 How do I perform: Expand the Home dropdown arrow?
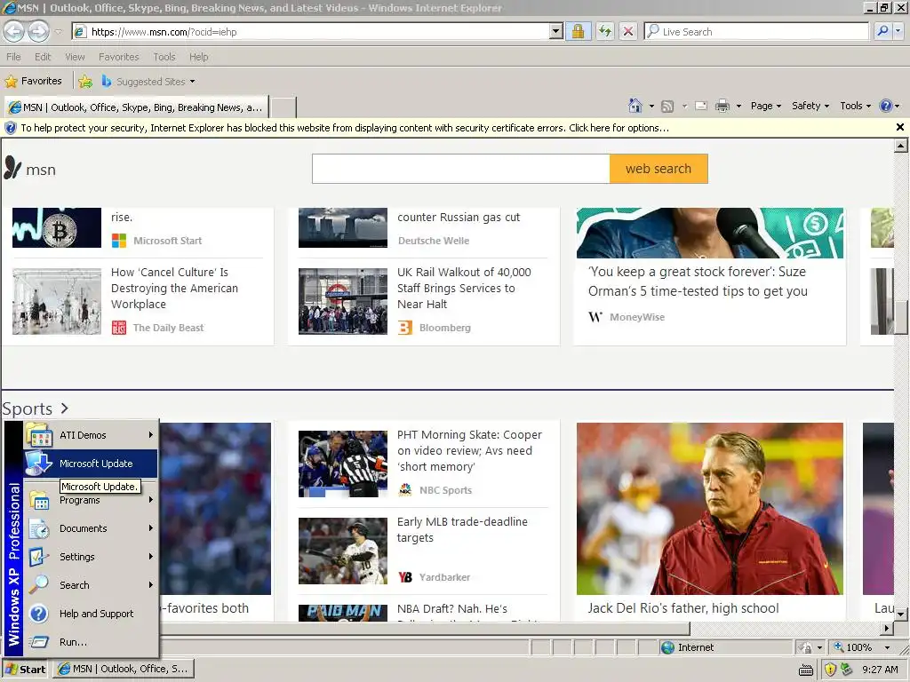pos(651,107)
